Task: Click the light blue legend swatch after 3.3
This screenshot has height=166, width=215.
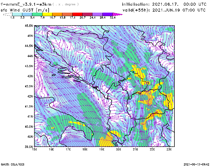Action: pyautogui.click(x=27, y=14)
